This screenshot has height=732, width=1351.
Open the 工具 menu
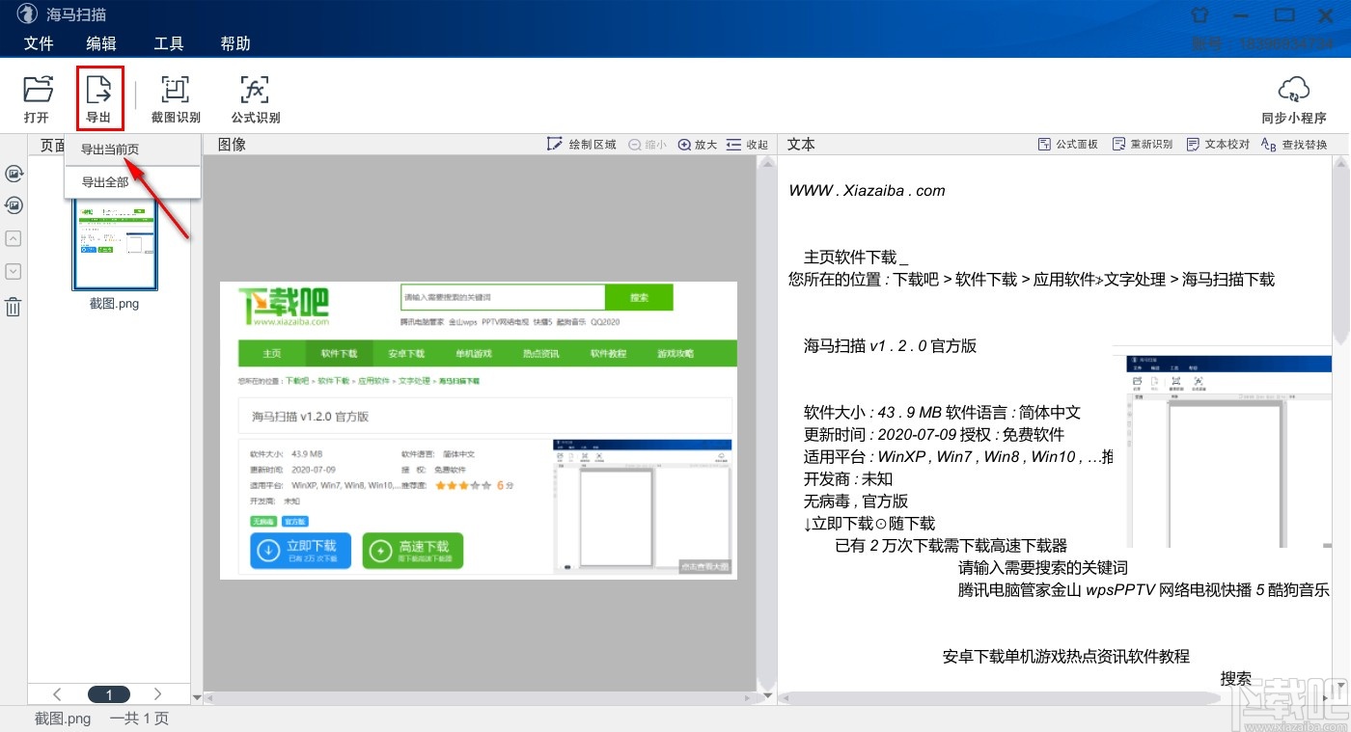click(169, 43)
